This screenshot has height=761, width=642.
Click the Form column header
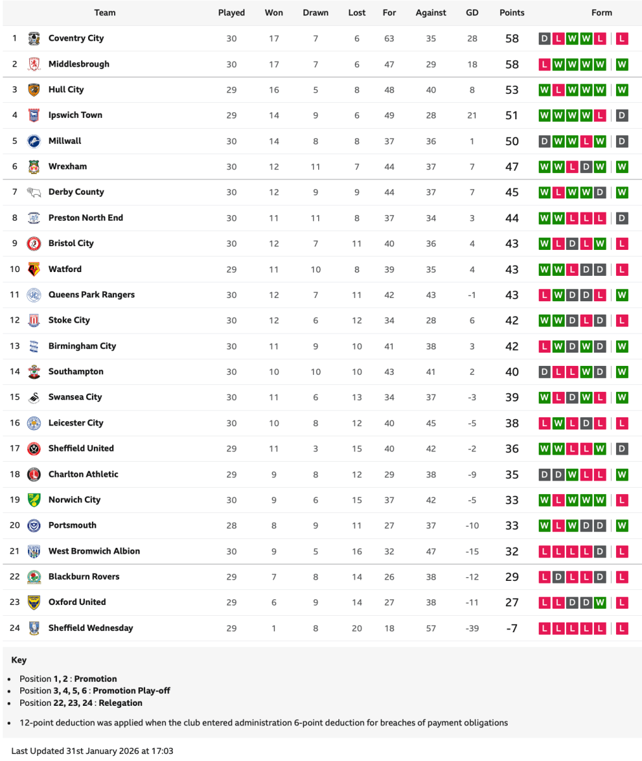(x=601, y=13)
